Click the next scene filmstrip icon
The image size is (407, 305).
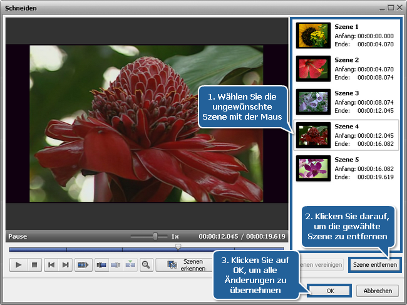83,265
